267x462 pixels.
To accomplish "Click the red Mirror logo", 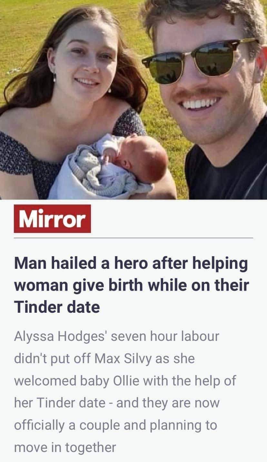I will (x=52, y=218).
